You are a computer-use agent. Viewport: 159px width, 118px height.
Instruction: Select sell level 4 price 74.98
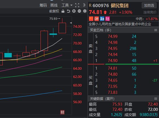click(112, 43)
